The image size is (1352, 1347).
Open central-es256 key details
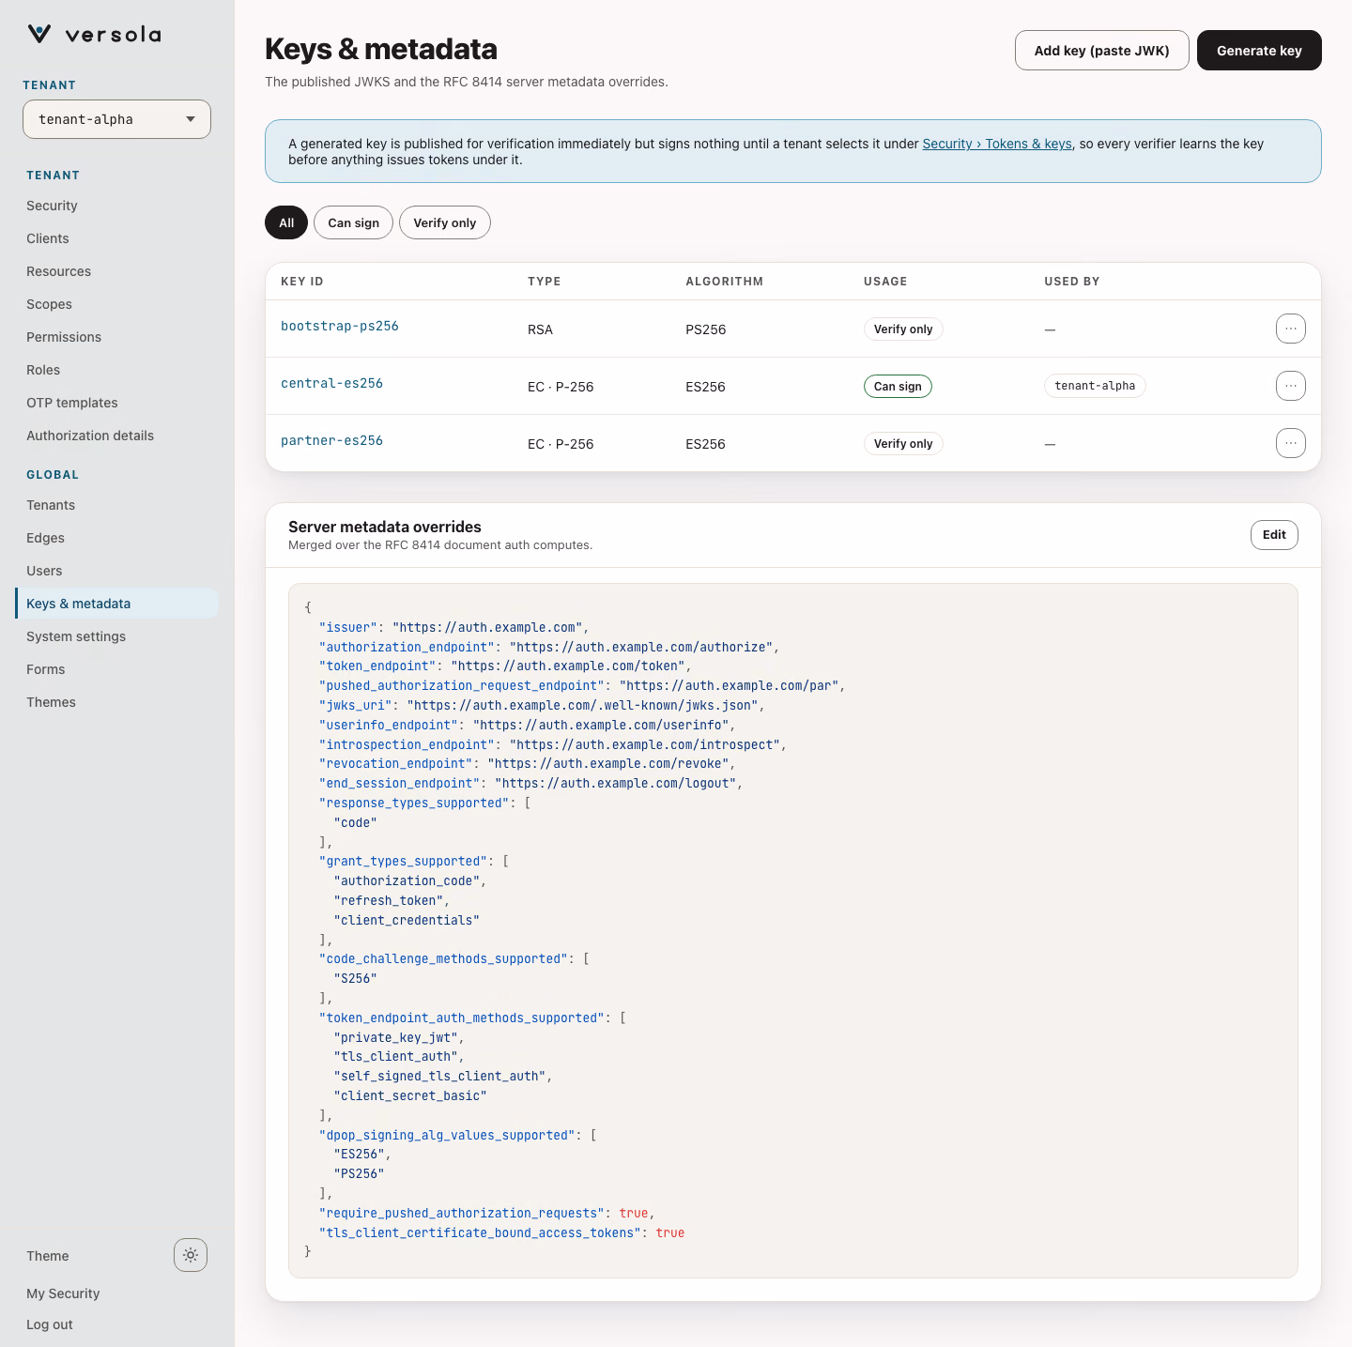coord(331,383)
